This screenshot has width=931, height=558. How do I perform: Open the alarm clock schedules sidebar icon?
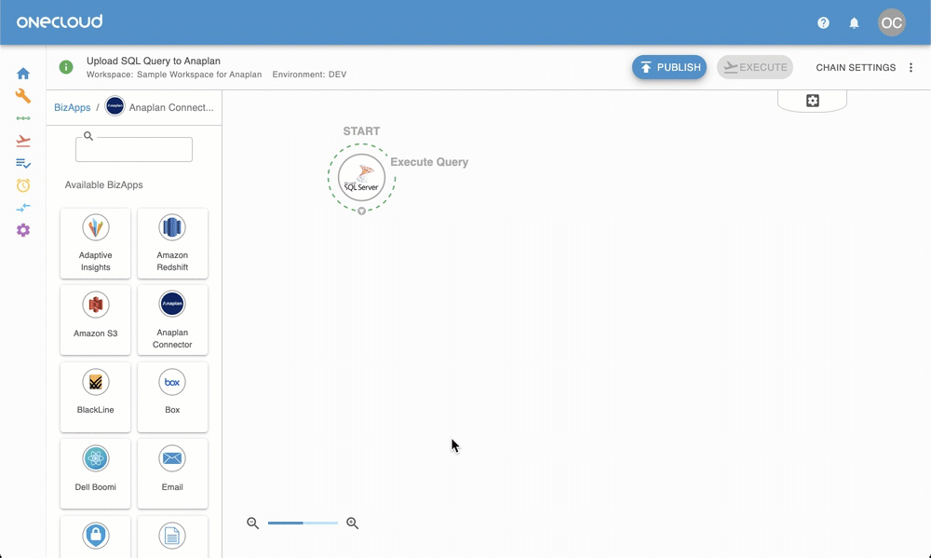click(23, 185)
